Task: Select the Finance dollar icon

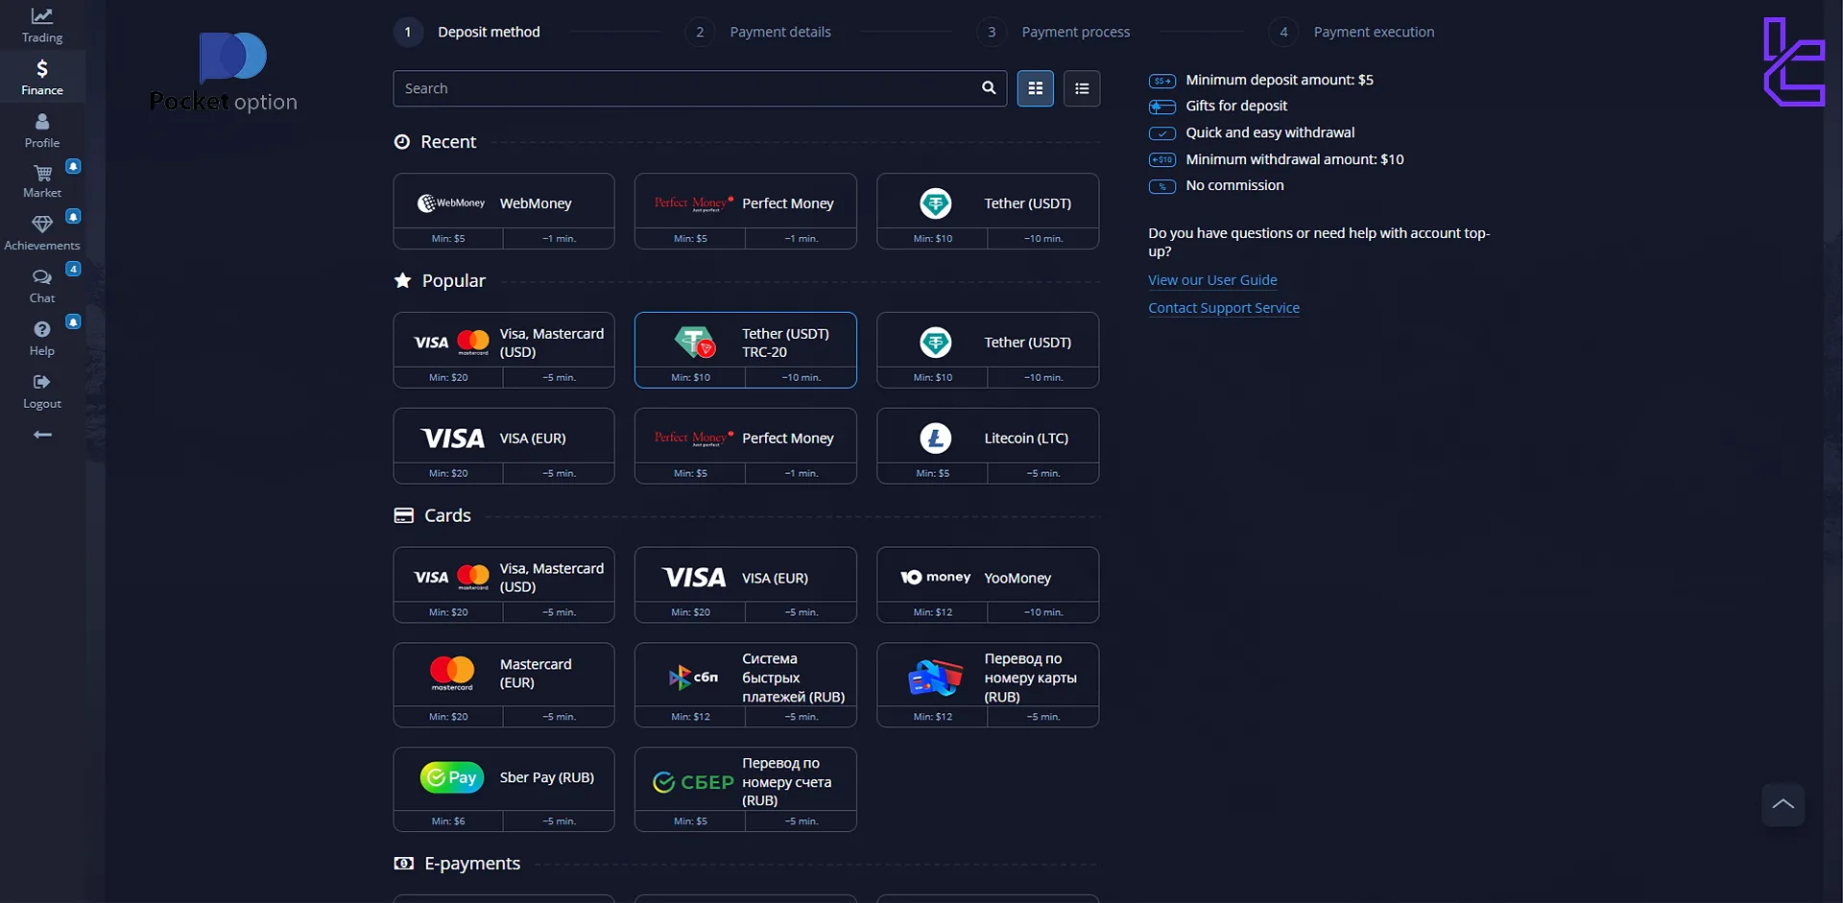Action: tap(42, 69)
